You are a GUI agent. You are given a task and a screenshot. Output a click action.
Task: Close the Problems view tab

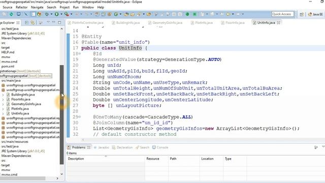(89, 147)
